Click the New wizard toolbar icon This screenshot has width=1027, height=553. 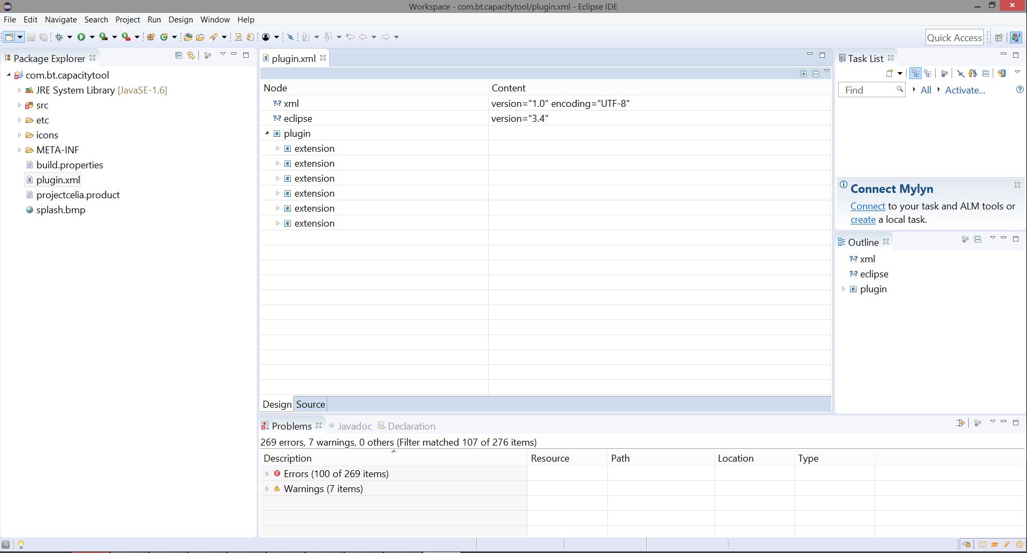9,37
